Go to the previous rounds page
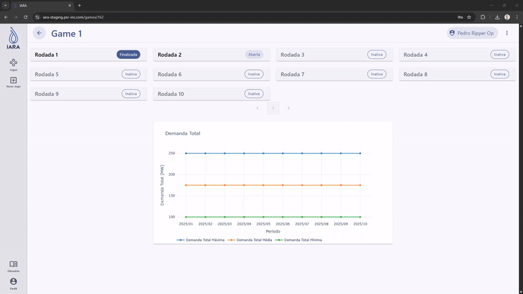Screen dimensions: 523x294 pos(258,108)
